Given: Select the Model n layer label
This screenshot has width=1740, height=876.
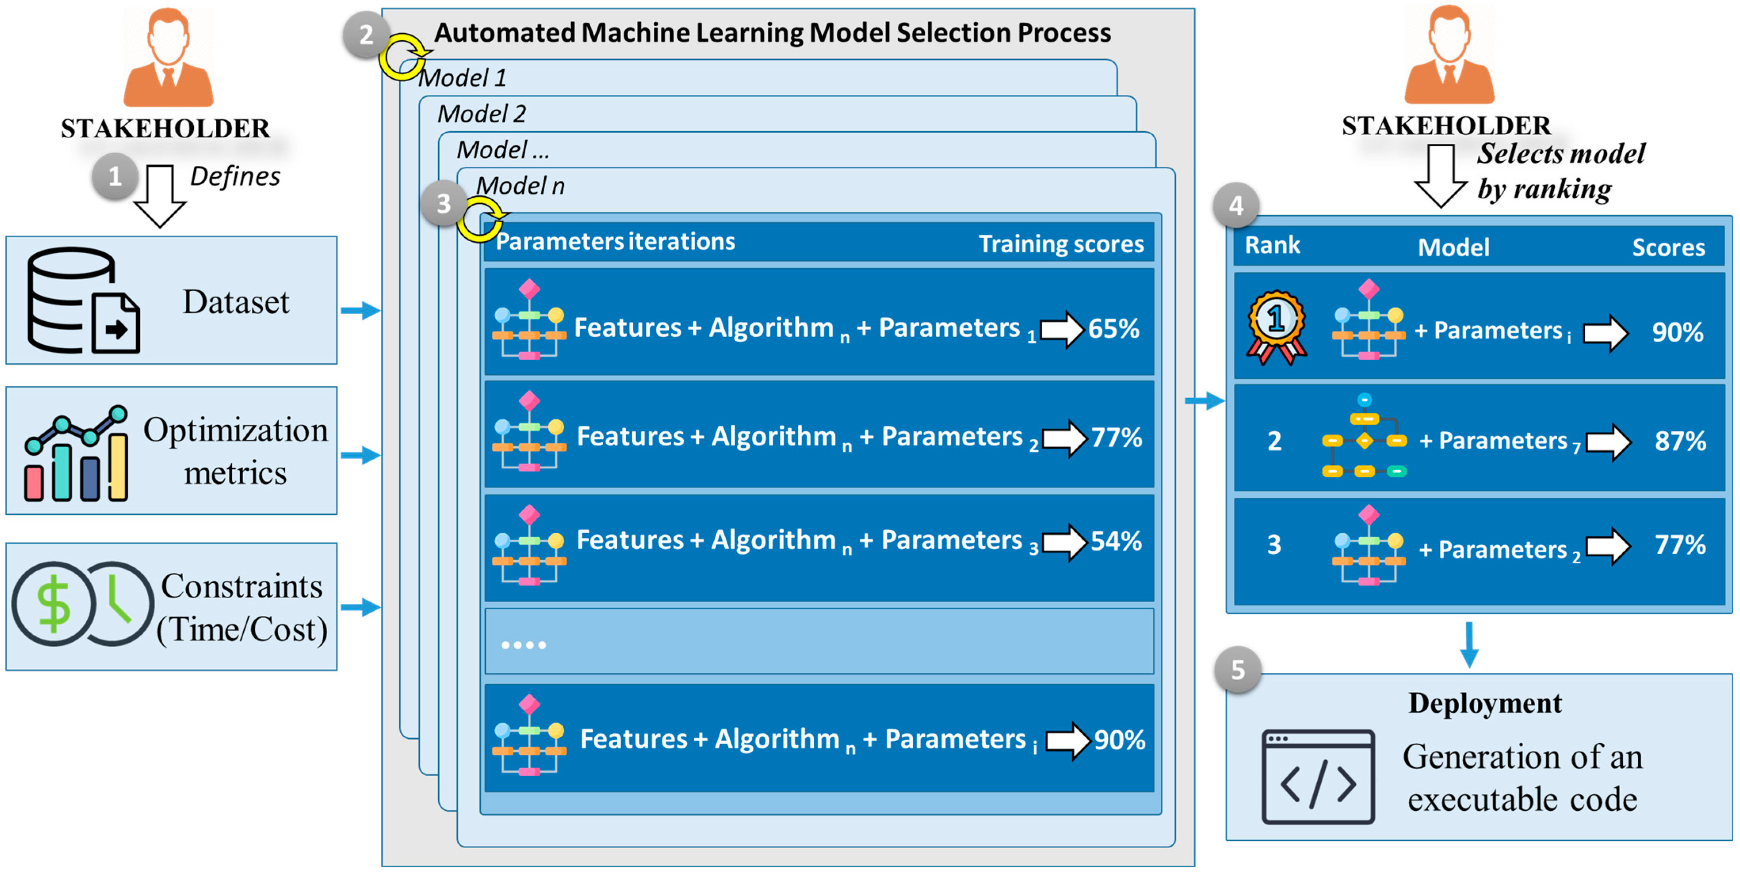Looking at the screenshot, I should [520, 186].
